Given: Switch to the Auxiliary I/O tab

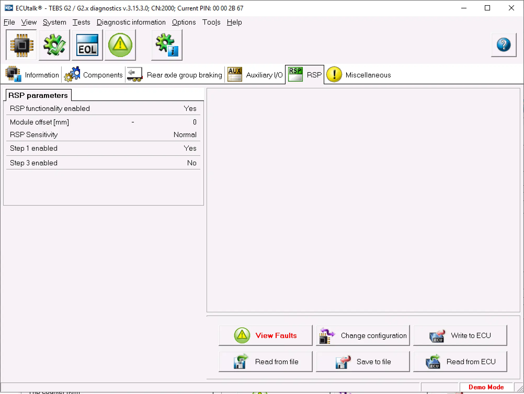Looking at the screenshot, I should click(x=255, y=75).
